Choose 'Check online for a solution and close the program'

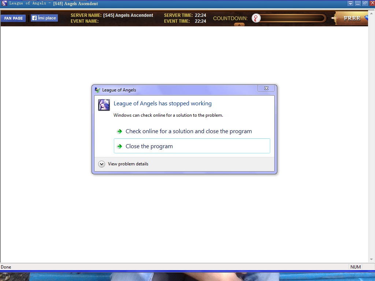pyautogui.click(x=192, y=131)
